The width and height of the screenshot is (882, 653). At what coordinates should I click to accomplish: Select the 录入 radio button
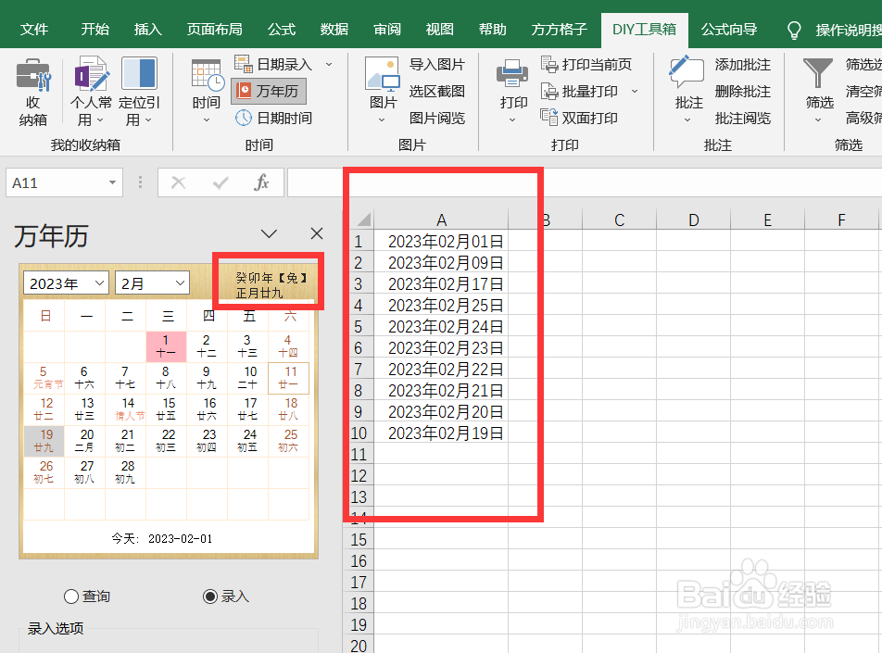(209, 596)
